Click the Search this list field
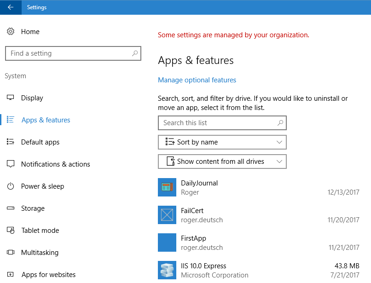Screen dimensions: 371x283 (222, 123)
